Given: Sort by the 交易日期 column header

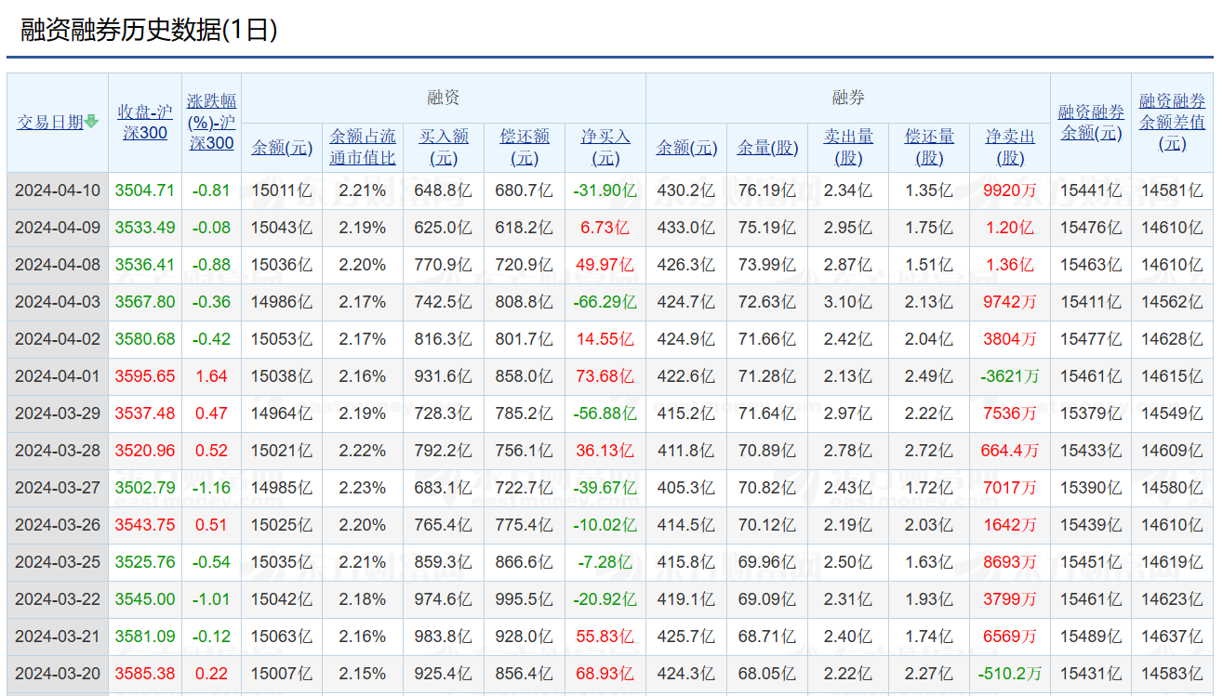Looking at the screenshot, I should tap(50, 123).
